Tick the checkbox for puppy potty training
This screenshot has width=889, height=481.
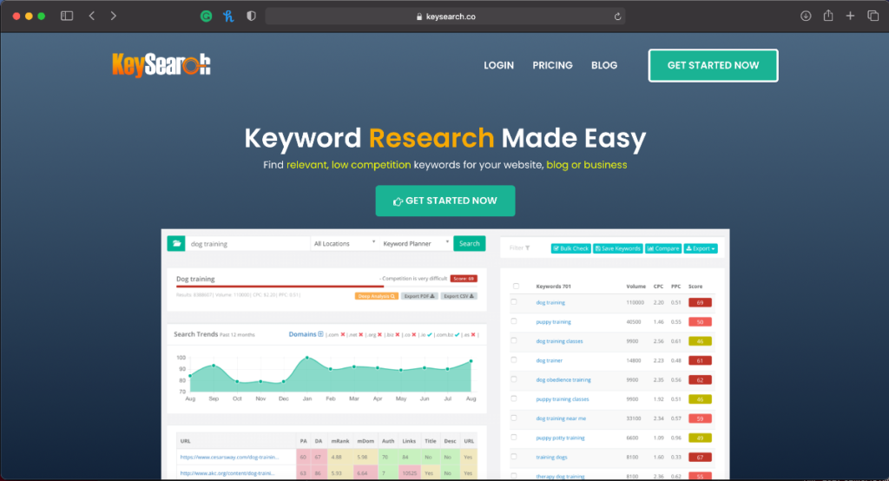[514, 437]
